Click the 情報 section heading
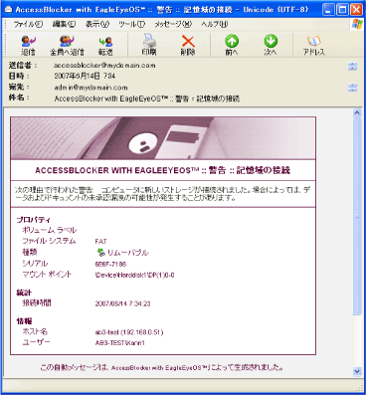 pos(24,321)
